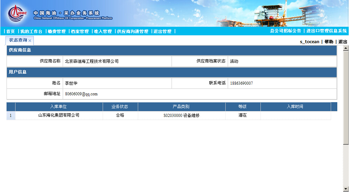
Task: Click phone number 18863690007
Action: coord(242,83)
